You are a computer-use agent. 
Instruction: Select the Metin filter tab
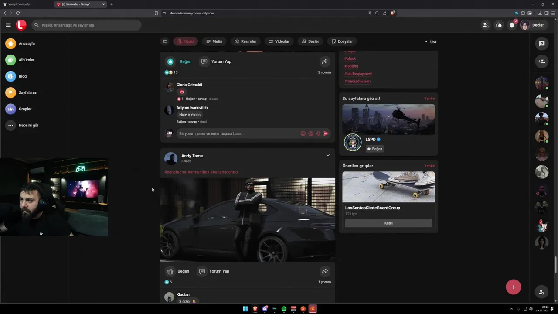[214, 41]
